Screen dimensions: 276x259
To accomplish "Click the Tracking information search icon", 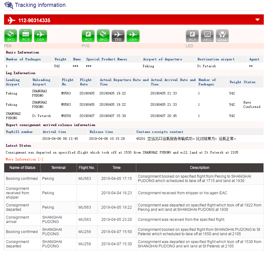I will tap(9, 5).
